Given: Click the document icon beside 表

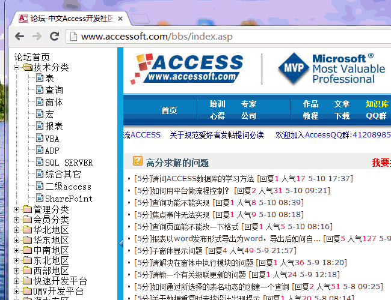Looking at the screenshot, I should click(40, 77).
